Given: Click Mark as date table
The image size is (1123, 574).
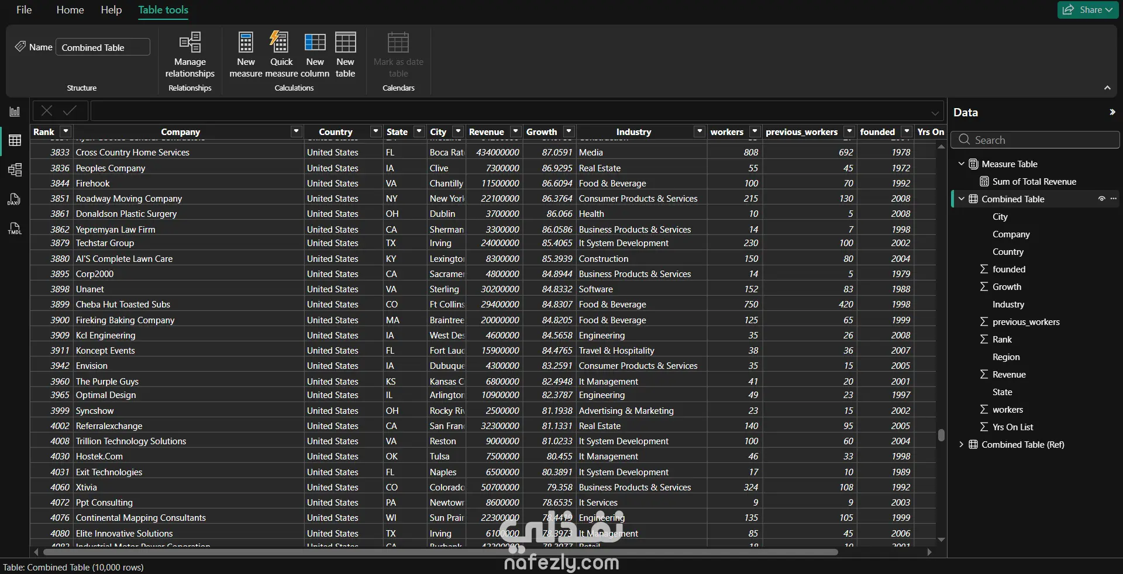Looking at the screenshot, I should pos(398,55).
